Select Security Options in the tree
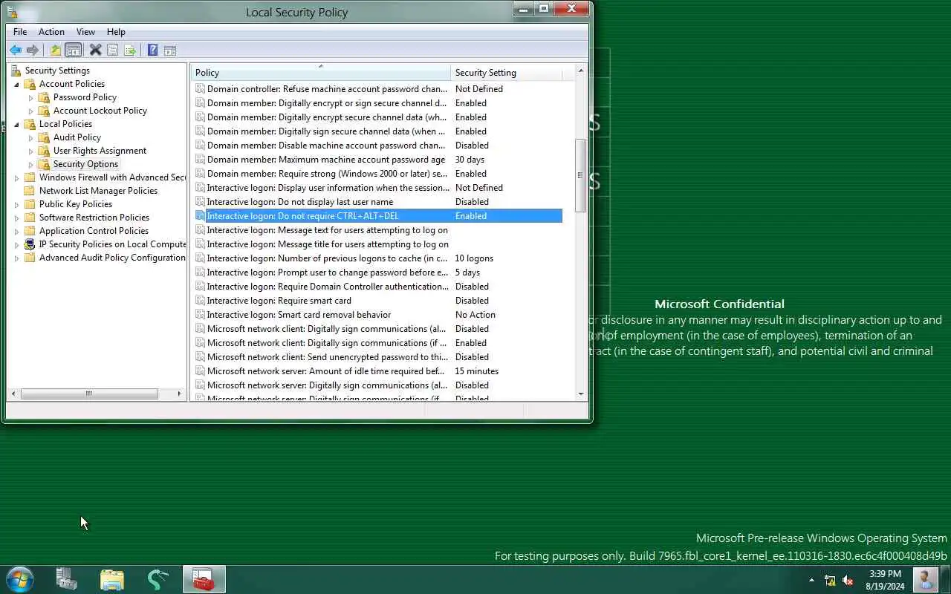 coord(85,164)
